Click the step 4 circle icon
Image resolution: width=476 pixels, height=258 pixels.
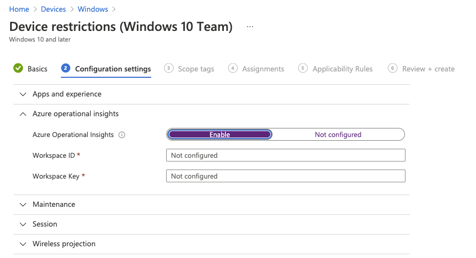point(233,68)
